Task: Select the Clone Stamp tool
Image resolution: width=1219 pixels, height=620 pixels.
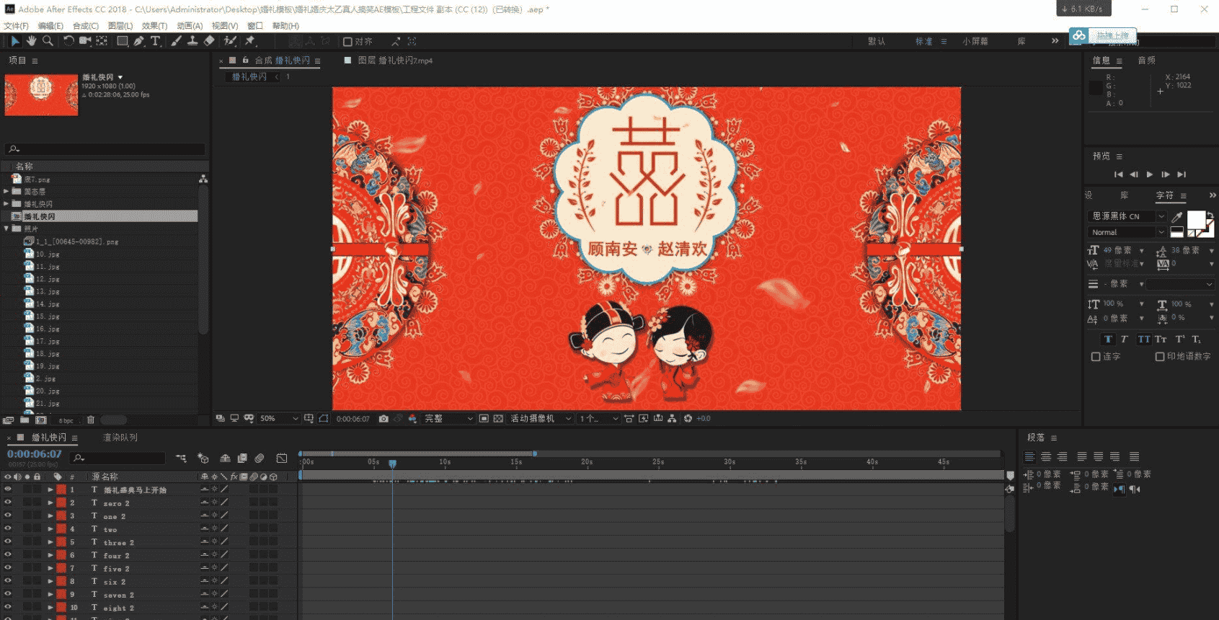Action: (192, 41)
